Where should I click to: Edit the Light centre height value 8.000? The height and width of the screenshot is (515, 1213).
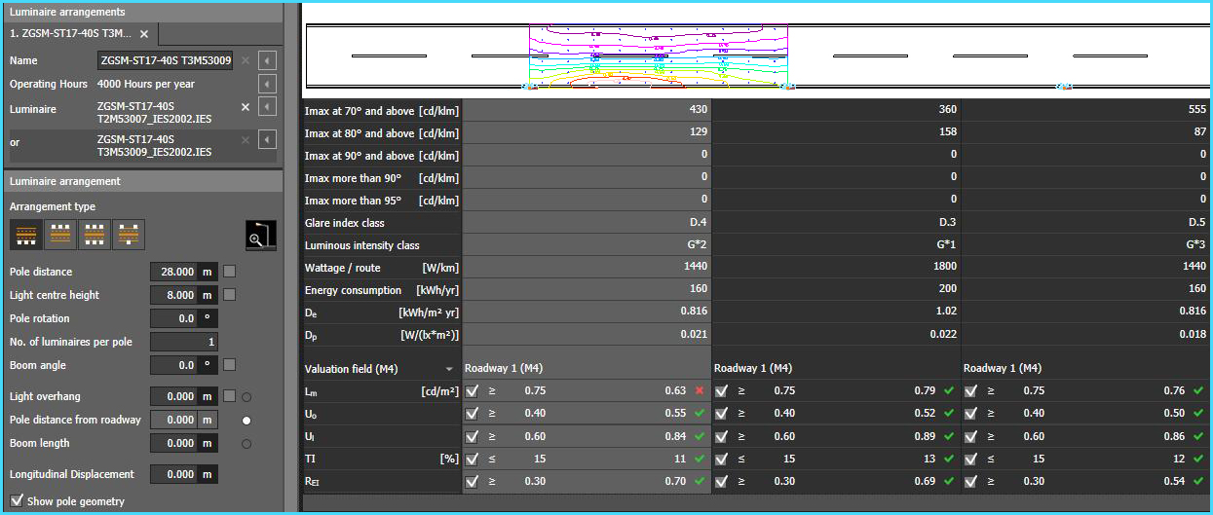174,295
